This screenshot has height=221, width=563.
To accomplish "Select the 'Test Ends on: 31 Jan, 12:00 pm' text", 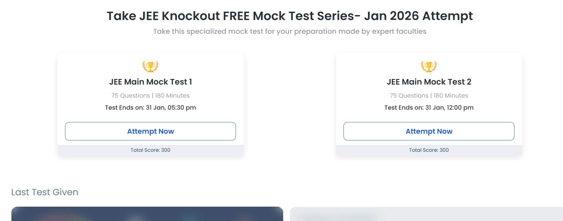I will click(429, 108).
